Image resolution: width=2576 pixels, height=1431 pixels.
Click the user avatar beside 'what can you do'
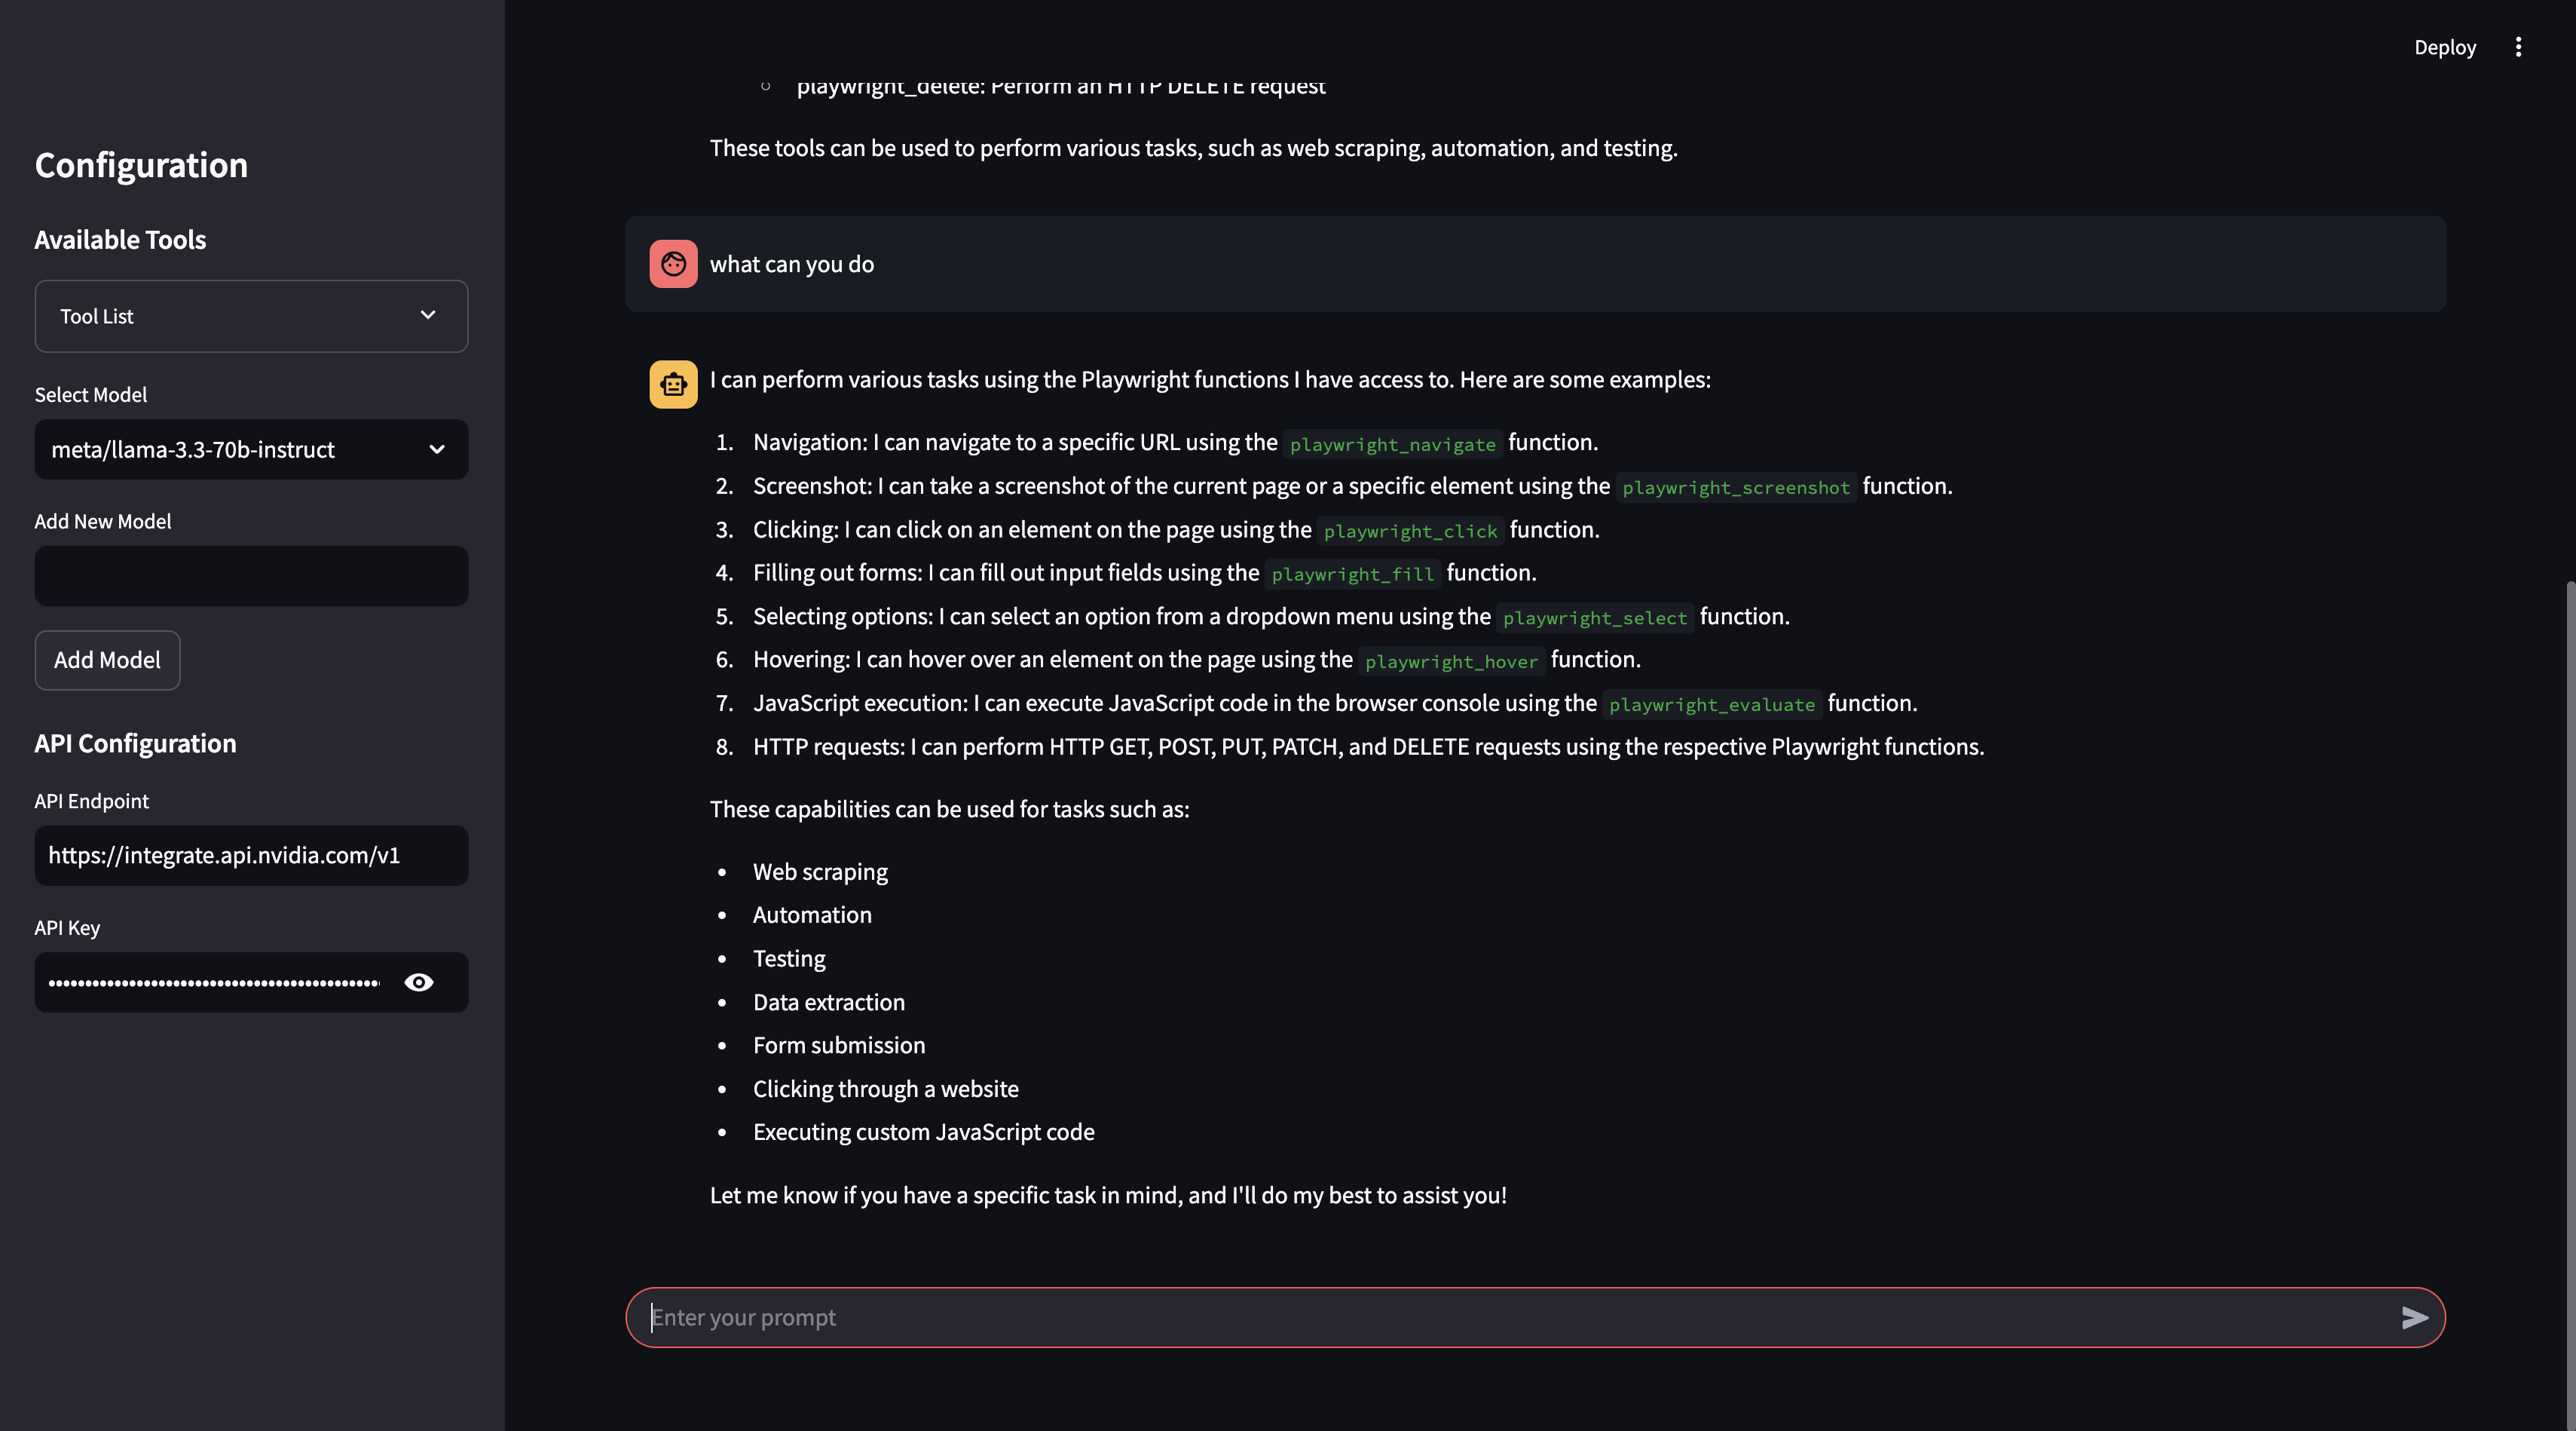coord(673,263)
